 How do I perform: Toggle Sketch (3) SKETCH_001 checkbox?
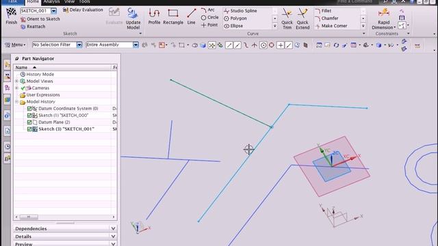29,129
